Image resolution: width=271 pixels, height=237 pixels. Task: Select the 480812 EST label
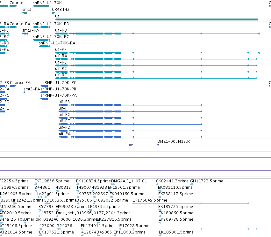[63, 187]
